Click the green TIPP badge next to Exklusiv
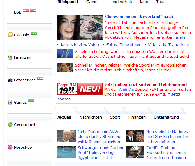 [34, 34]
